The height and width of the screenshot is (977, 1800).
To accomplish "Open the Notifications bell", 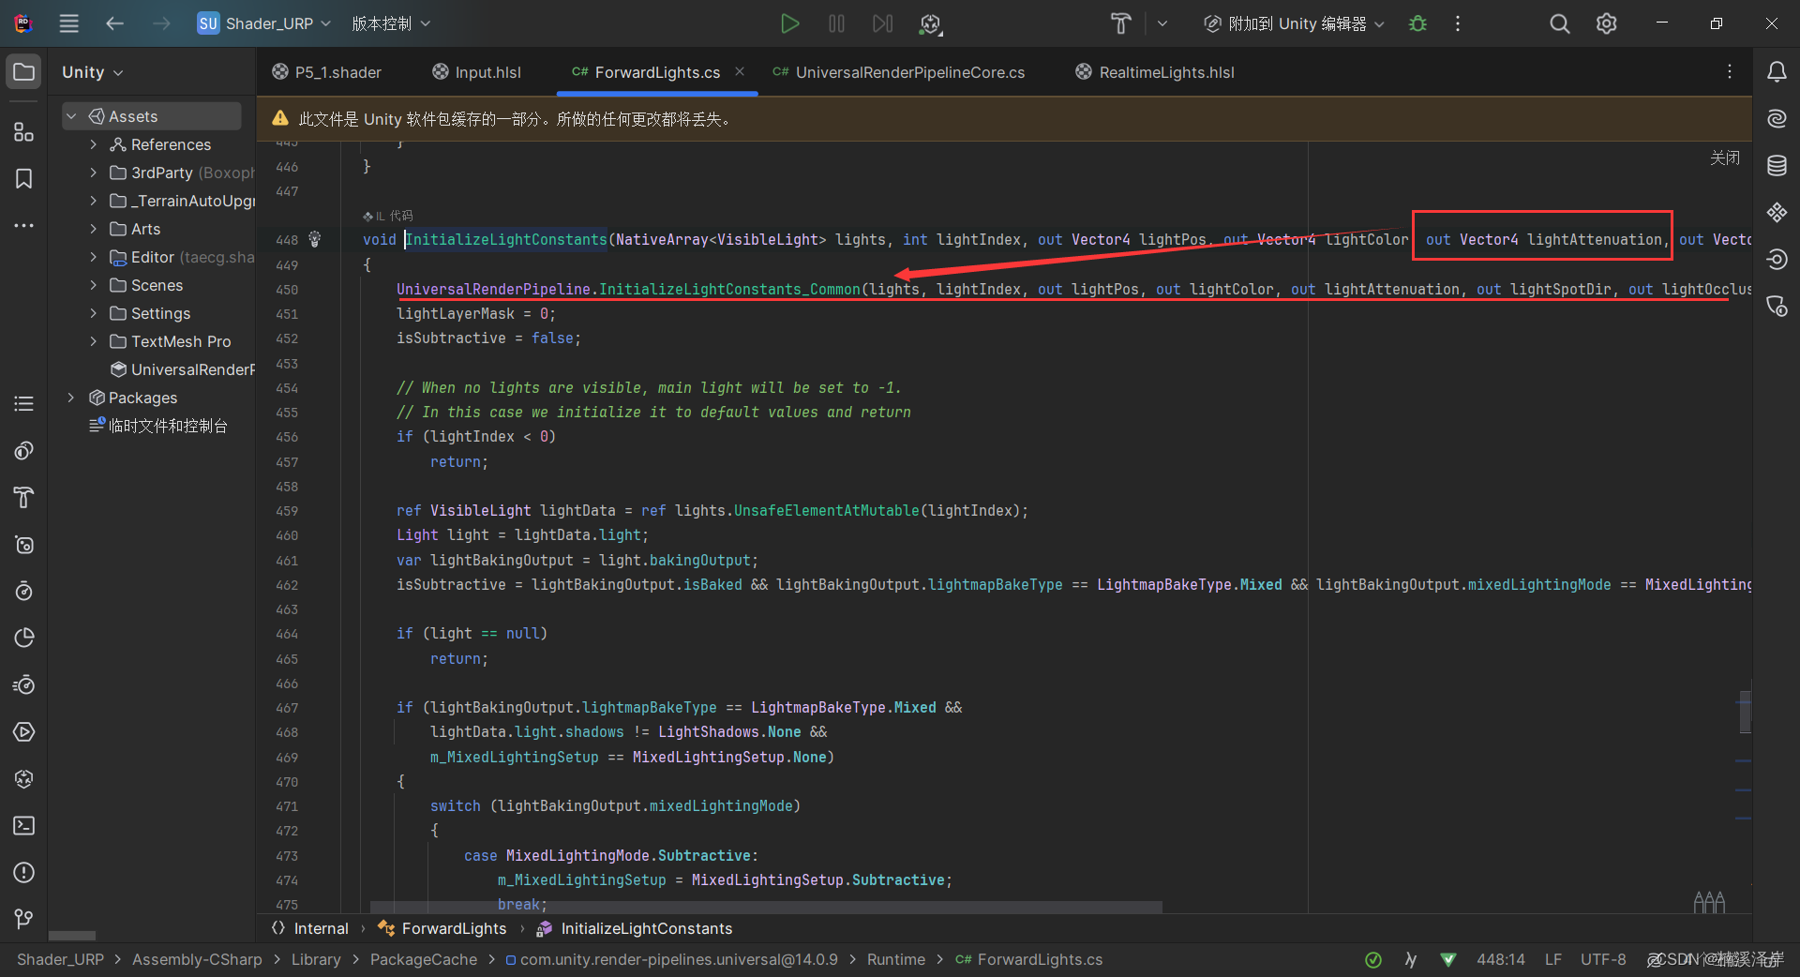I will pos(1777,72).
